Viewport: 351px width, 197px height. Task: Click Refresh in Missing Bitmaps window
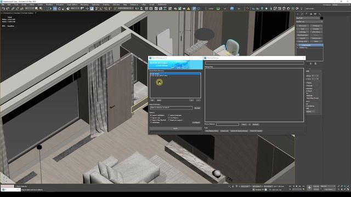click(x=256, y=124)
